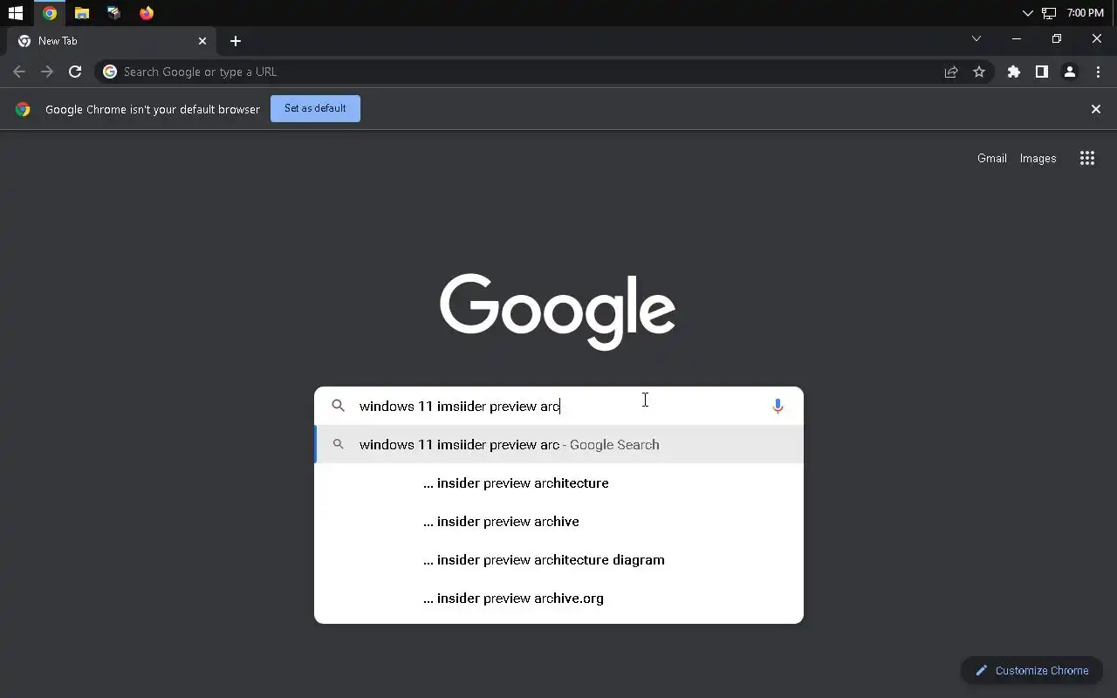Click the Chrome logo in the infobar

tap(23, 109)
